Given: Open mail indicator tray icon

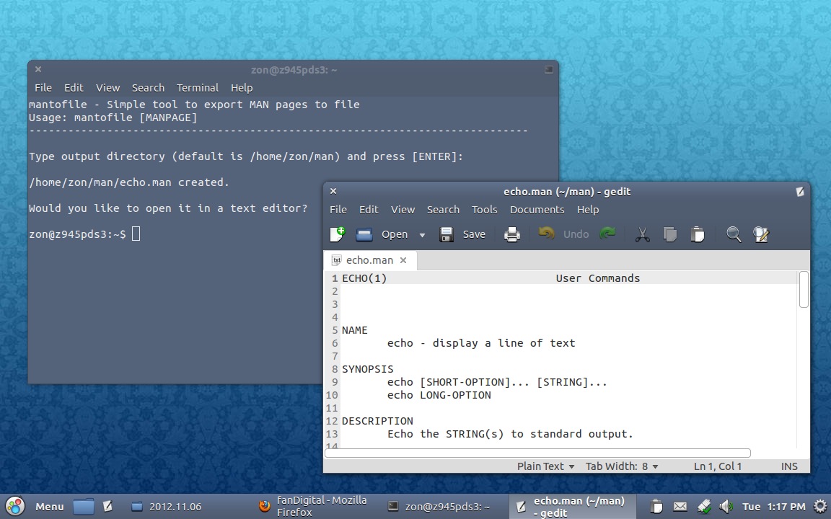Looking at the screenshot, I should pyautogui.click(x=680, y=507).
